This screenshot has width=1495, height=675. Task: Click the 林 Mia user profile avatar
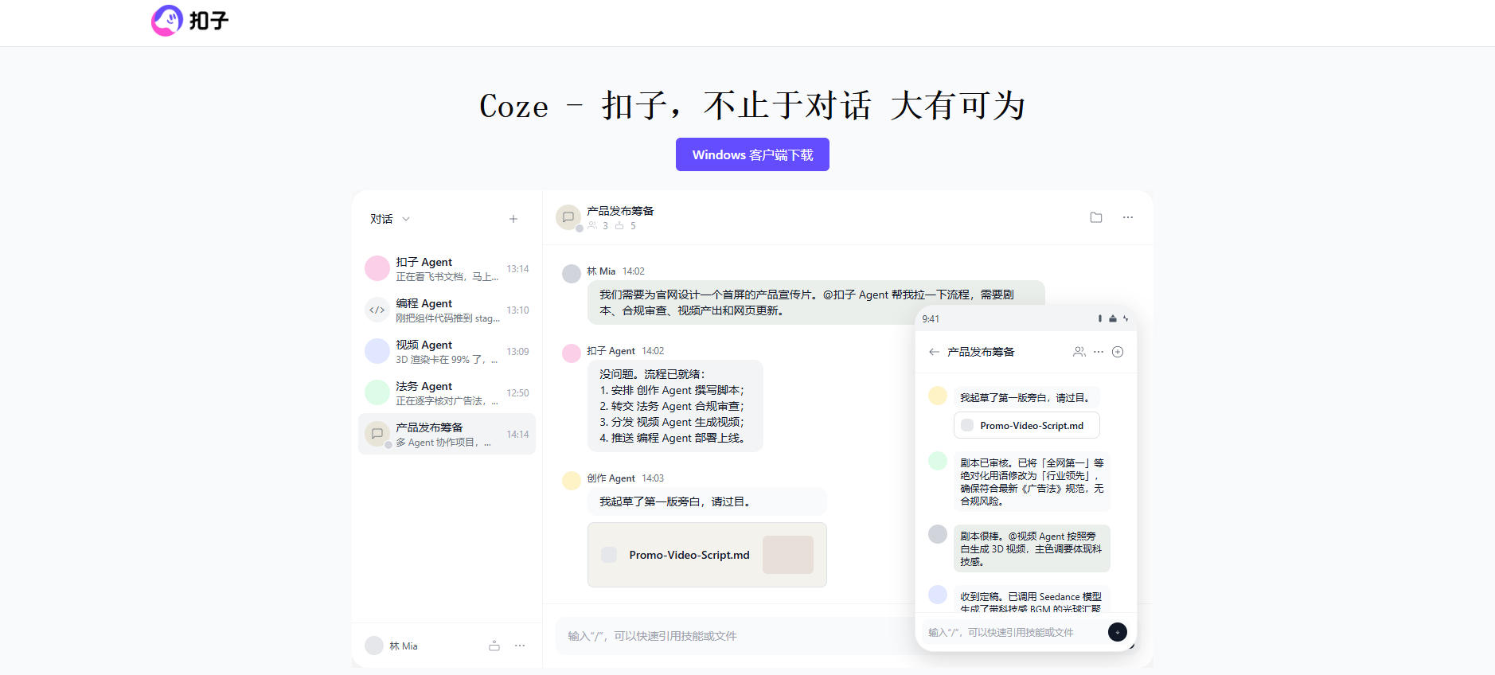374,646
